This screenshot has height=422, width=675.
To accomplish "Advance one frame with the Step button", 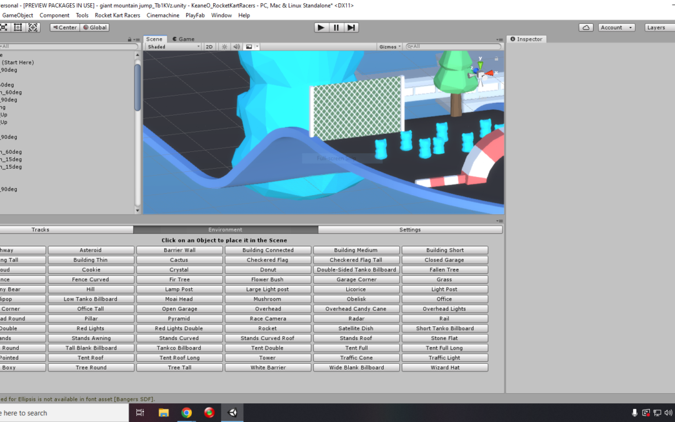I will tap(351, 28).
